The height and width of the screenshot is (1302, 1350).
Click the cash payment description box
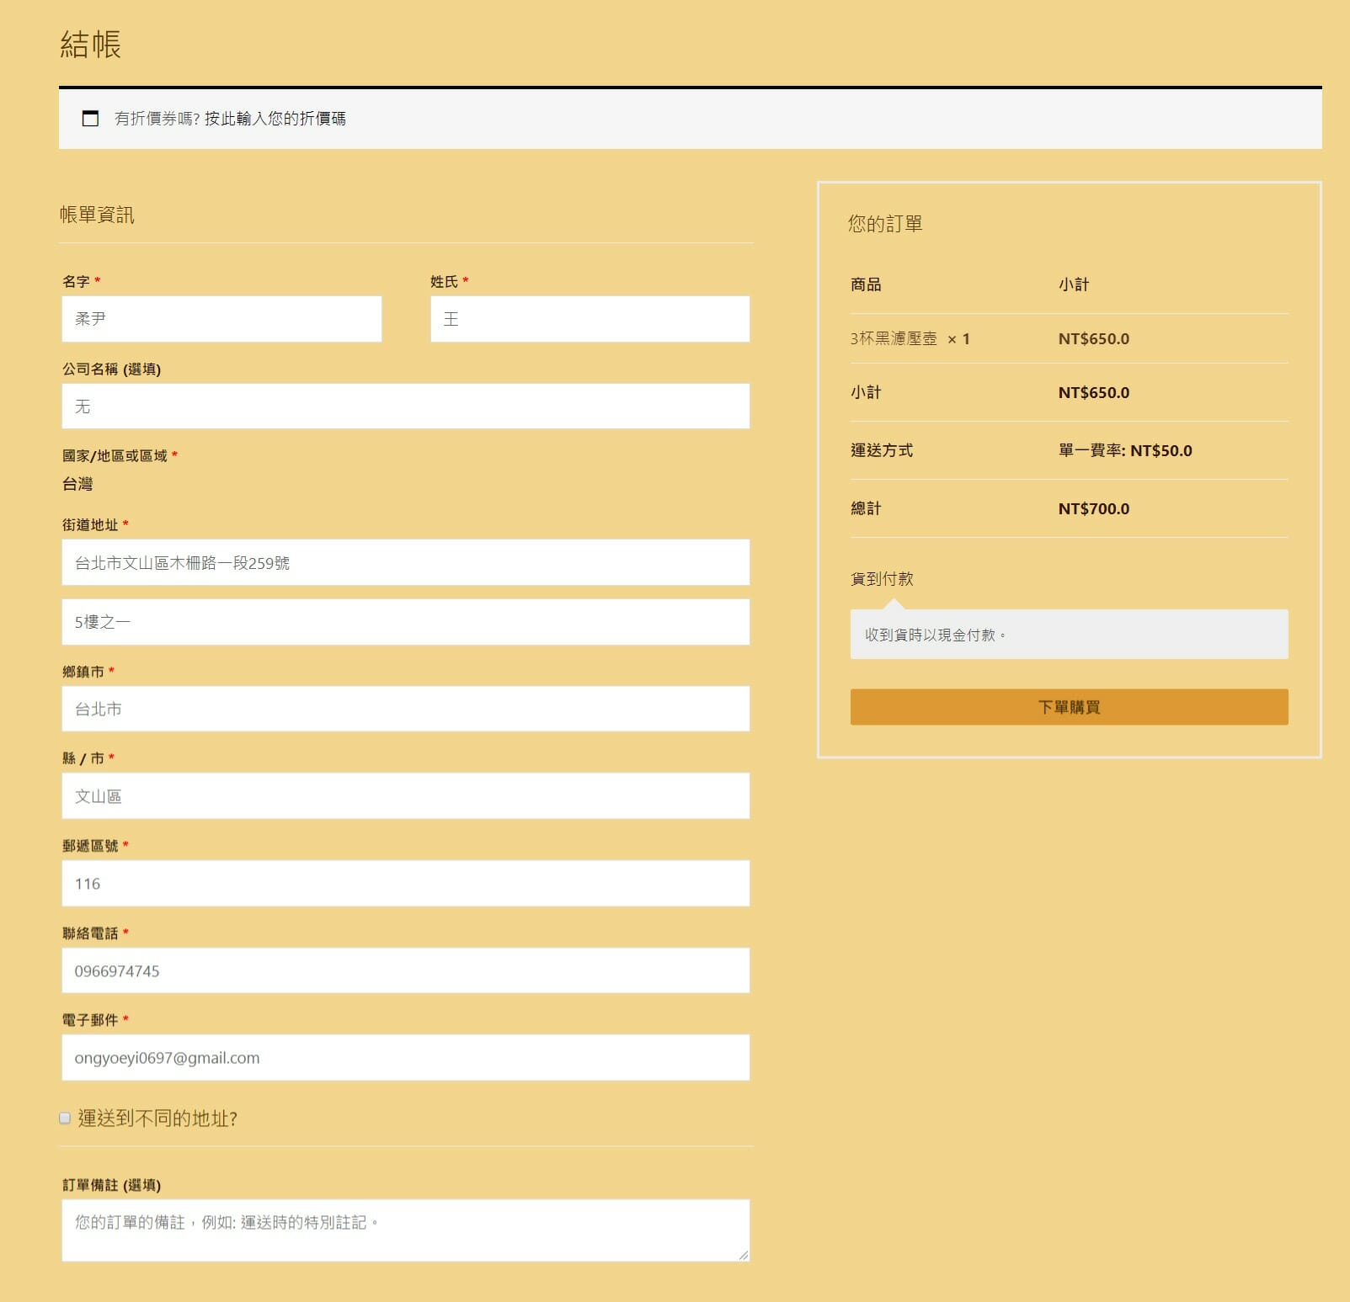coord(1069,635)
